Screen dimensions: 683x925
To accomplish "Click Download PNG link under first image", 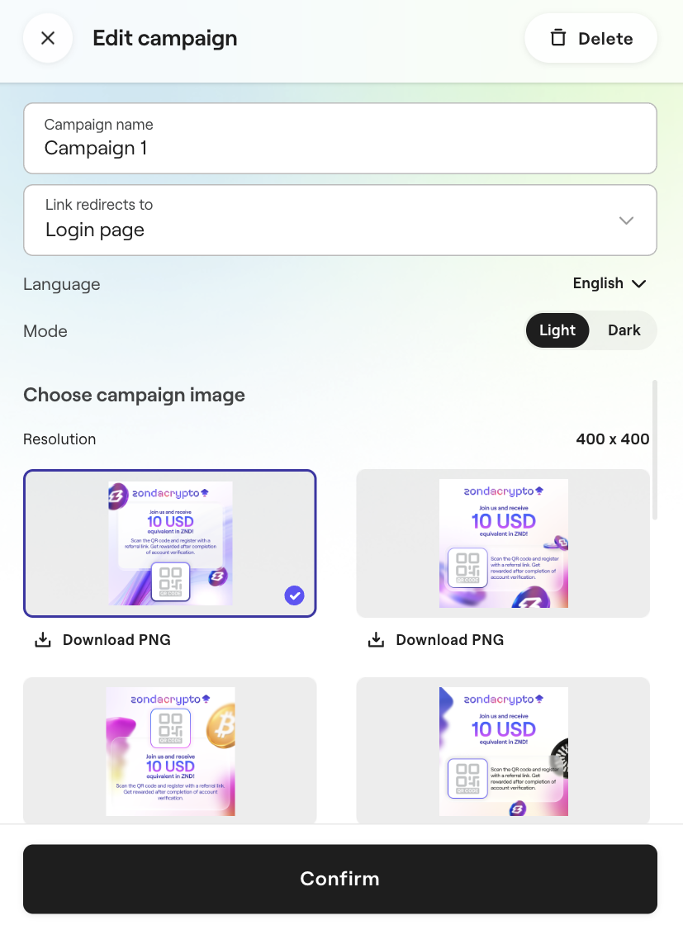I will point(116,639).
